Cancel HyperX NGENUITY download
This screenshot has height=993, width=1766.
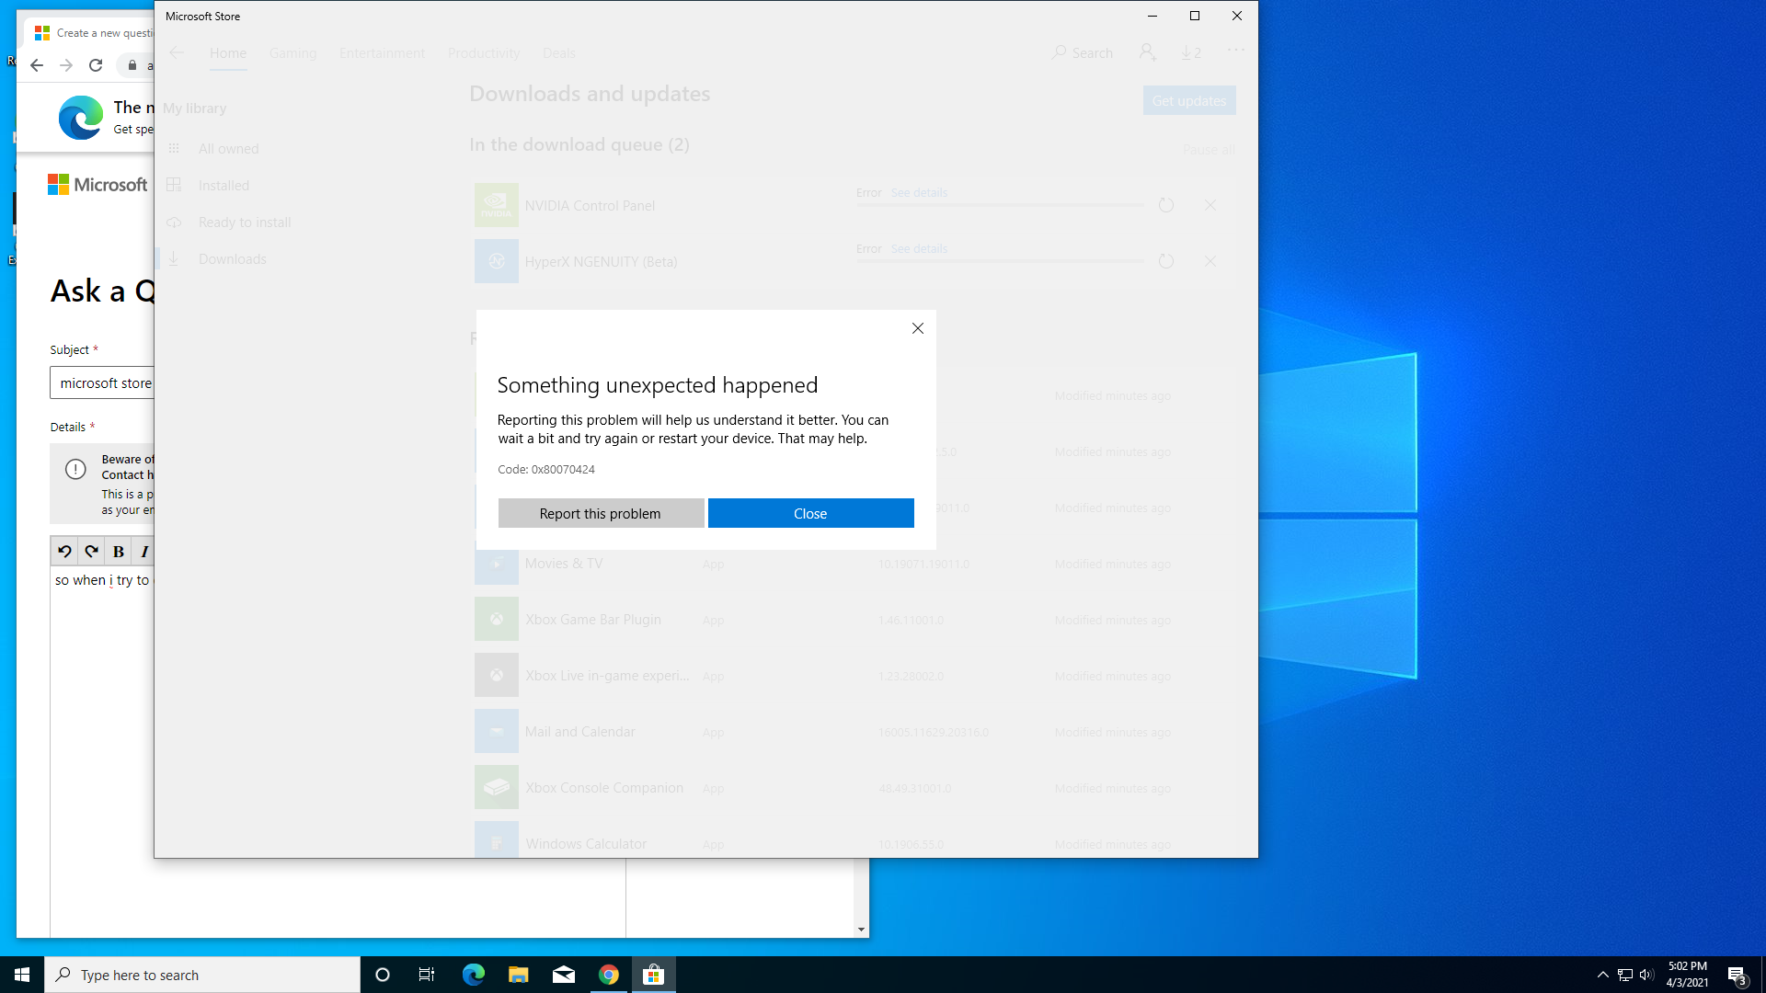1210,261
